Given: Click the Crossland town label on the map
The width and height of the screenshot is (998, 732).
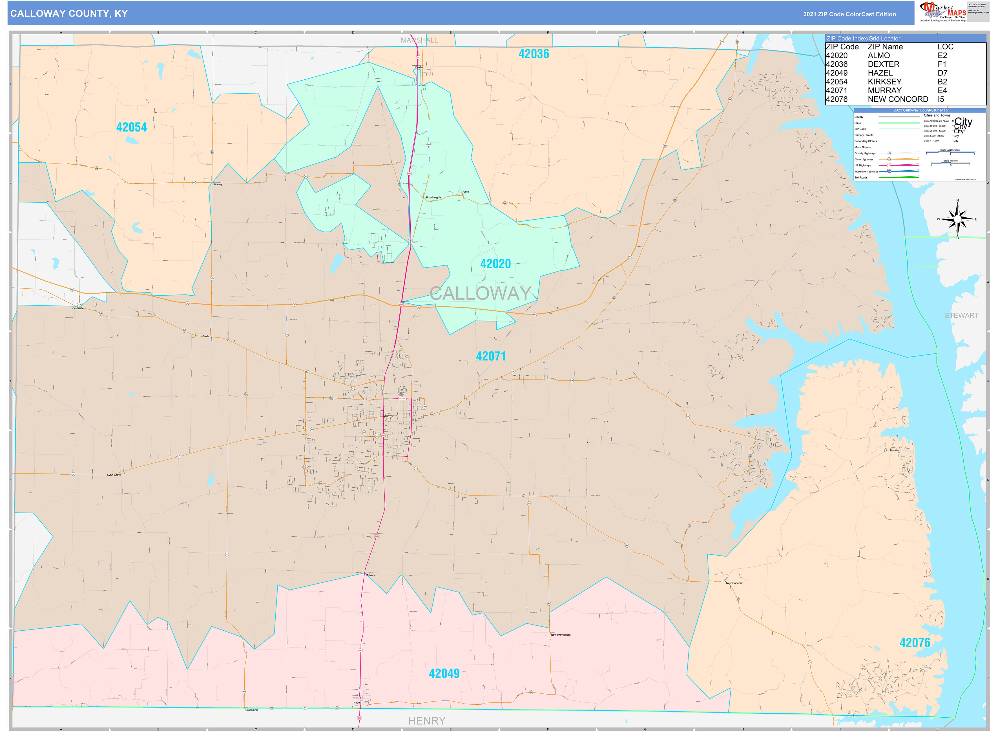Looking at the screenshot, I should pyautogui.click(x=251, y=710).
